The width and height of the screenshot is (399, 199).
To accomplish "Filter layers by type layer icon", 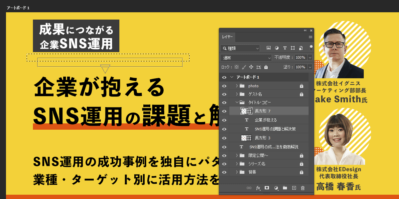I will [285, 48].
